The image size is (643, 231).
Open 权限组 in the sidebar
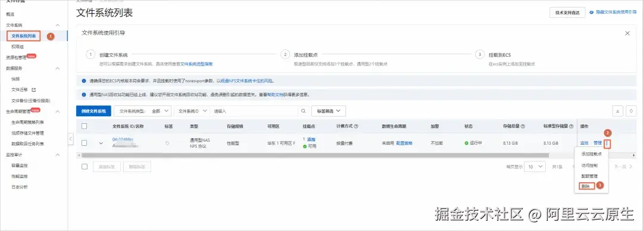(18, 47)
